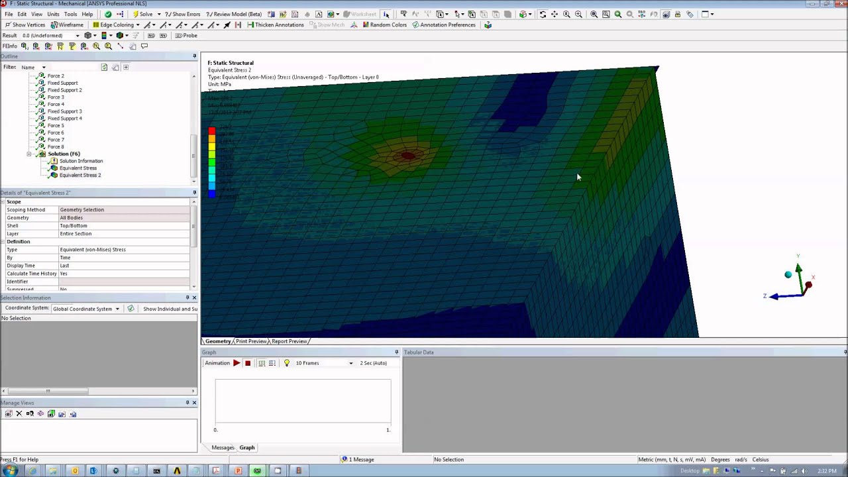
Task: Collapse the Definition section in Details
Action: [3, 242]
